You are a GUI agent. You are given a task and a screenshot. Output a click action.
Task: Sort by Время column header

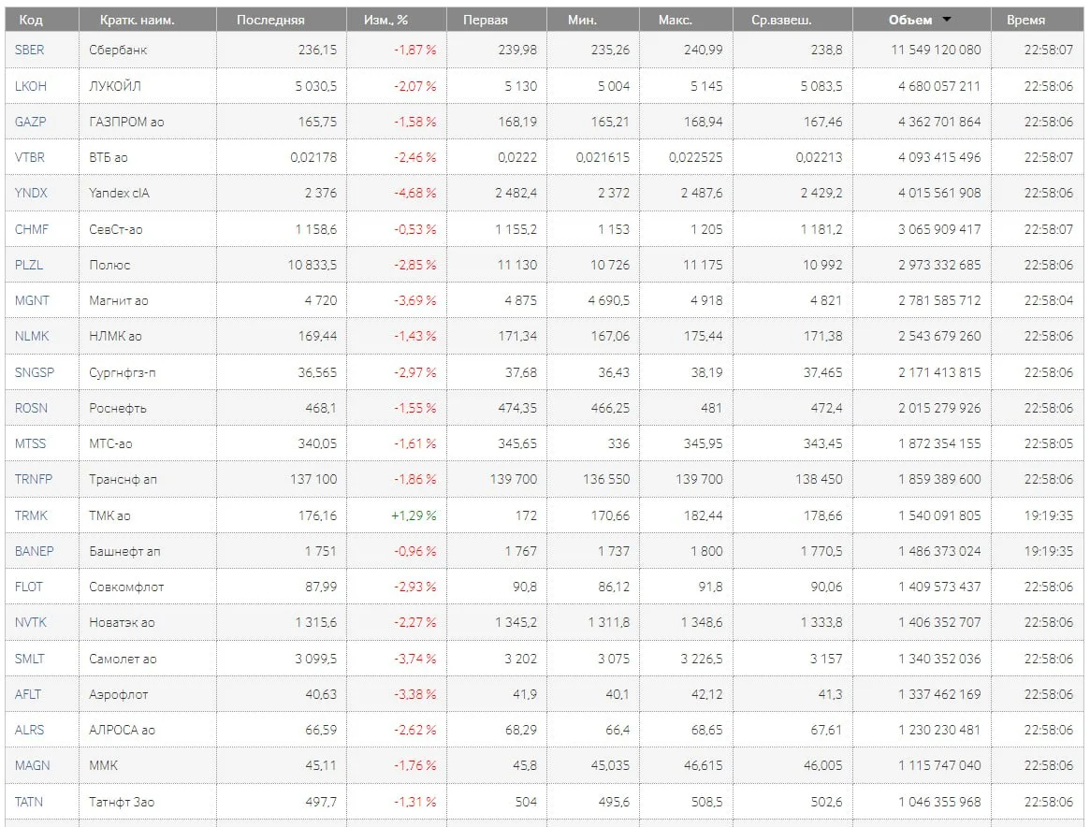(x=1025, y=20)
